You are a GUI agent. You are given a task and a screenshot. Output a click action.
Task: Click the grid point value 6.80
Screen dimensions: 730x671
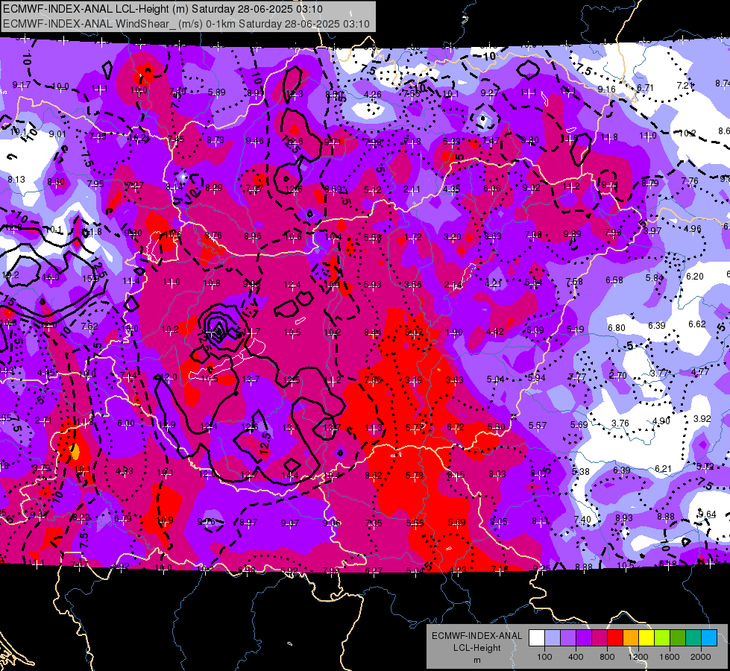pos(617,328)
